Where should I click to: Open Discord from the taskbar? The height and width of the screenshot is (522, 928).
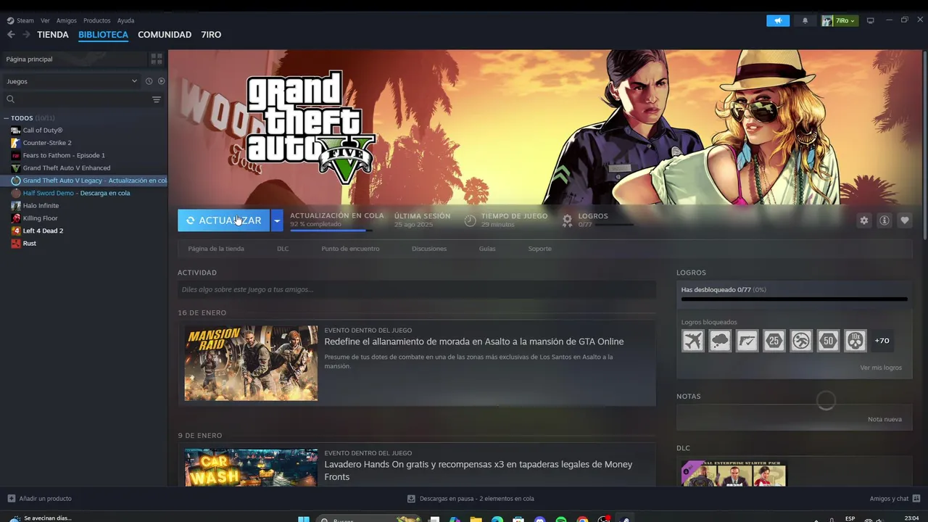pyautogui.click(x=539, y=520)
